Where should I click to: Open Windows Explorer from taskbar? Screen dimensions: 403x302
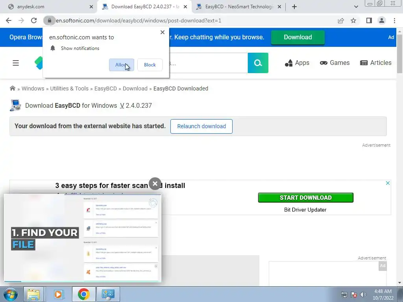(34, 294)
